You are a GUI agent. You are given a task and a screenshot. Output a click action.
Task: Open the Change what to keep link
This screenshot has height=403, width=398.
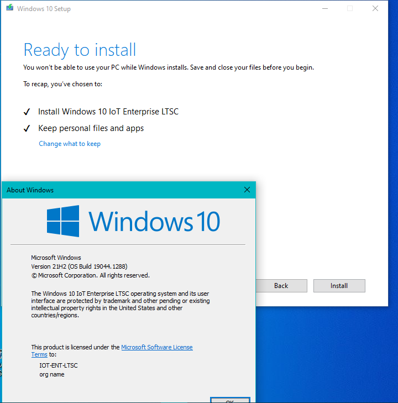click(70, 144)
